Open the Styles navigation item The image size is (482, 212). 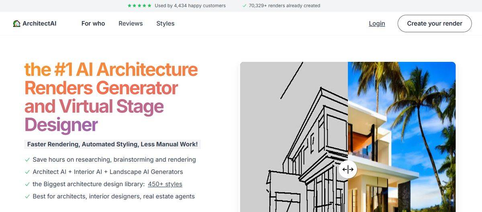tap(165, 24)
